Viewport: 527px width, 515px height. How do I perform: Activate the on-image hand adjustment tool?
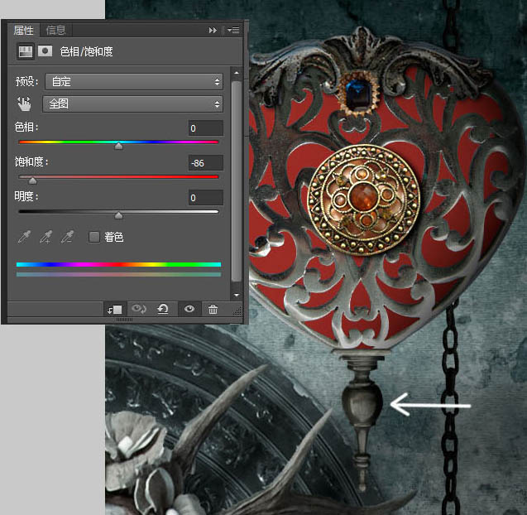pos(24,104)
